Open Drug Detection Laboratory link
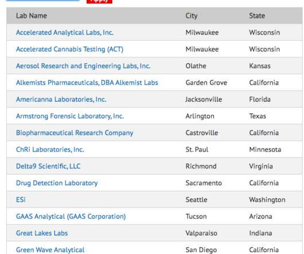Viewport: 304px width, 254px height. (x=57, y=183)
